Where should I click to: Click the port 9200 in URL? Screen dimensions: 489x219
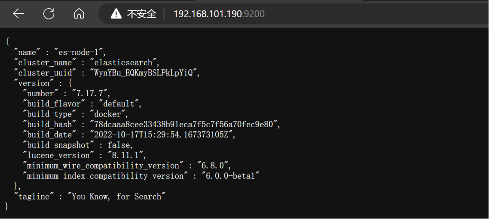253,14
